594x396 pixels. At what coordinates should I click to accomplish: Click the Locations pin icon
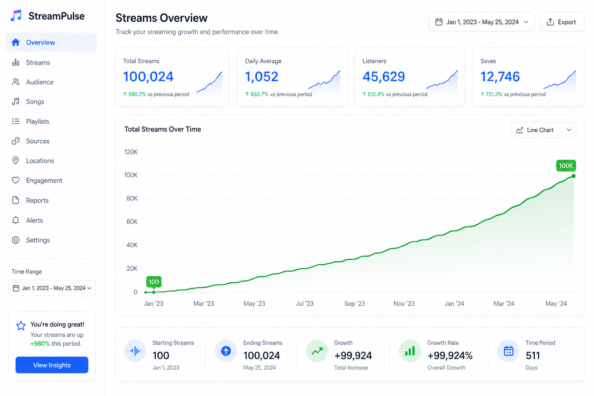point(15,160)
